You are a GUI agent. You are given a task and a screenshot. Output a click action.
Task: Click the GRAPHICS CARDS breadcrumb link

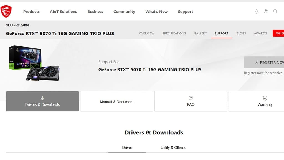click(x=17, y=25)
